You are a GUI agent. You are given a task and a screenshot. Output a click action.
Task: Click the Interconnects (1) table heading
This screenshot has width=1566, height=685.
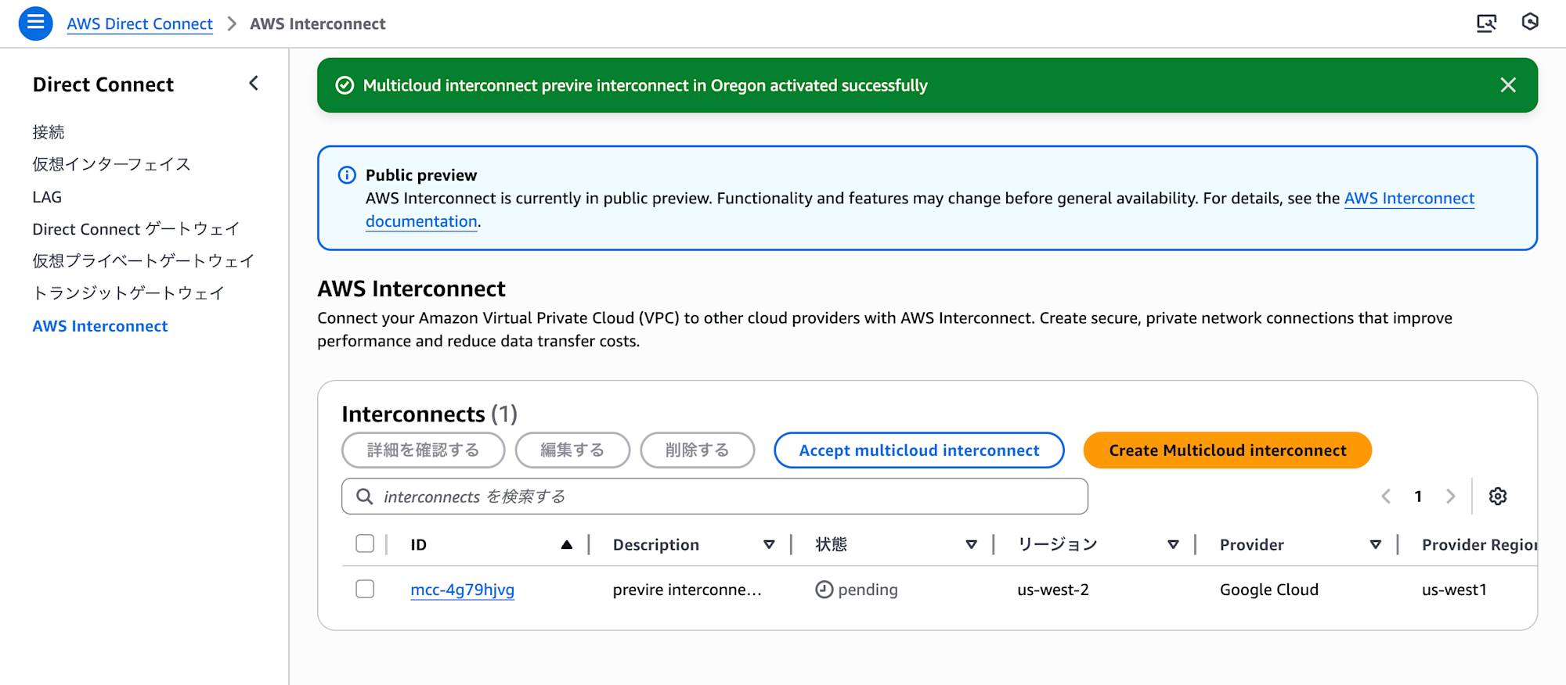pyautogui.click(x=429, y=414)
